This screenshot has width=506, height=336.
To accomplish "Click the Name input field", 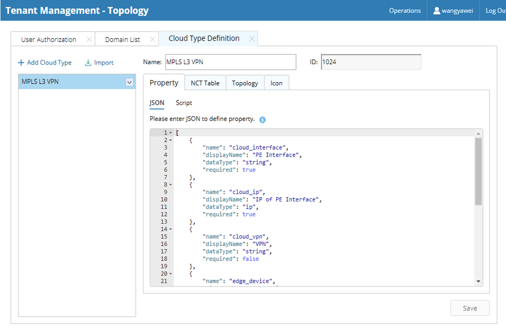I will (230, 62).
